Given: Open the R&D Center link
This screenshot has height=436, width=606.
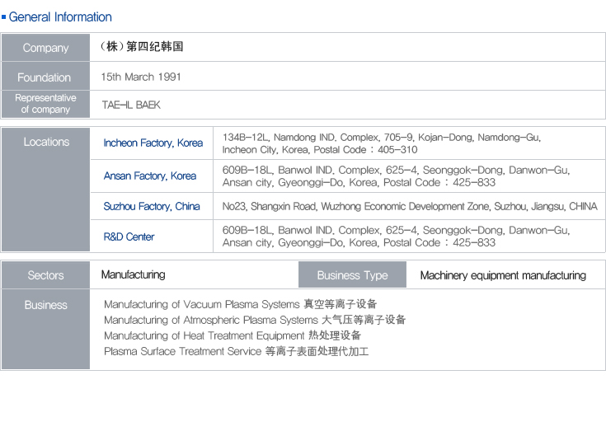Looking at the screenshot, I should (x=129, y=237).
